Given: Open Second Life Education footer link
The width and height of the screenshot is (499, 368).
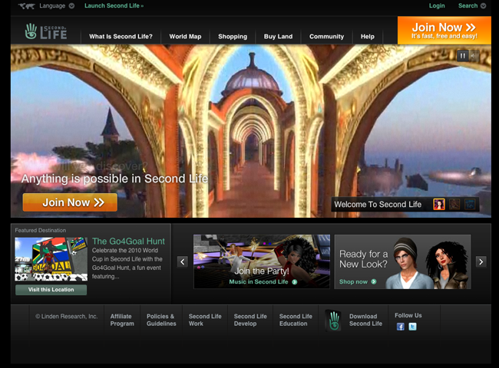Looking at the screenshot, I should 296,320.
